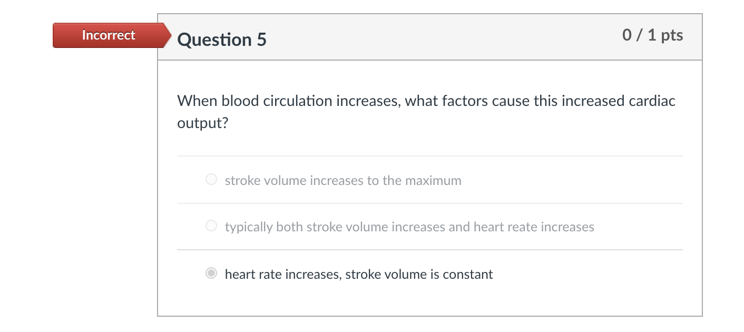The width and height of the screenshot is (744, 332).
Task: Select the "stroke volume increases to the maximum" option
Action: (x=342, y=180)
